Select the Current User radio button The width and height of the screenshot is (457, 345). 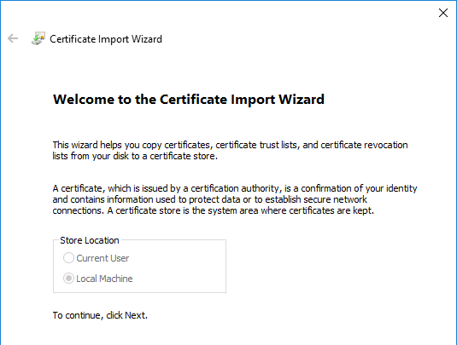tap(68, 258)
